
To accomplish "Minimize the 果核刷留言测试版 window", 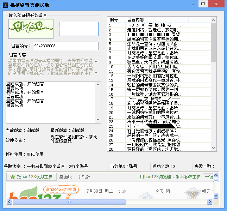I will coord(194,4).
